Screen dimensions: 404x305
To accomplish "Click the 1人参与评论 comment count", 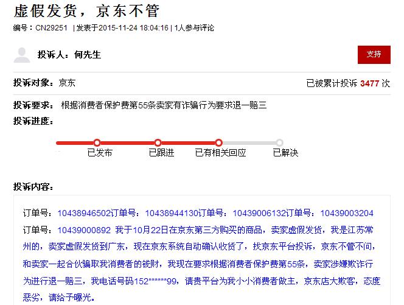I will point(194,28).
